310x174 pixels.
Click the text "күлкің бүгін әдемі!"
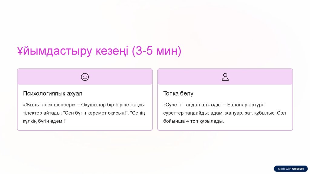[45, 121]
